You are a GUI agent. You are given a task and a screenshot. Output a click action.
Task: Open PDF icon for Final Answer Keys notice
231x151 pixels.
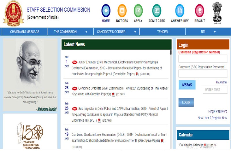(x=113, y=94)
